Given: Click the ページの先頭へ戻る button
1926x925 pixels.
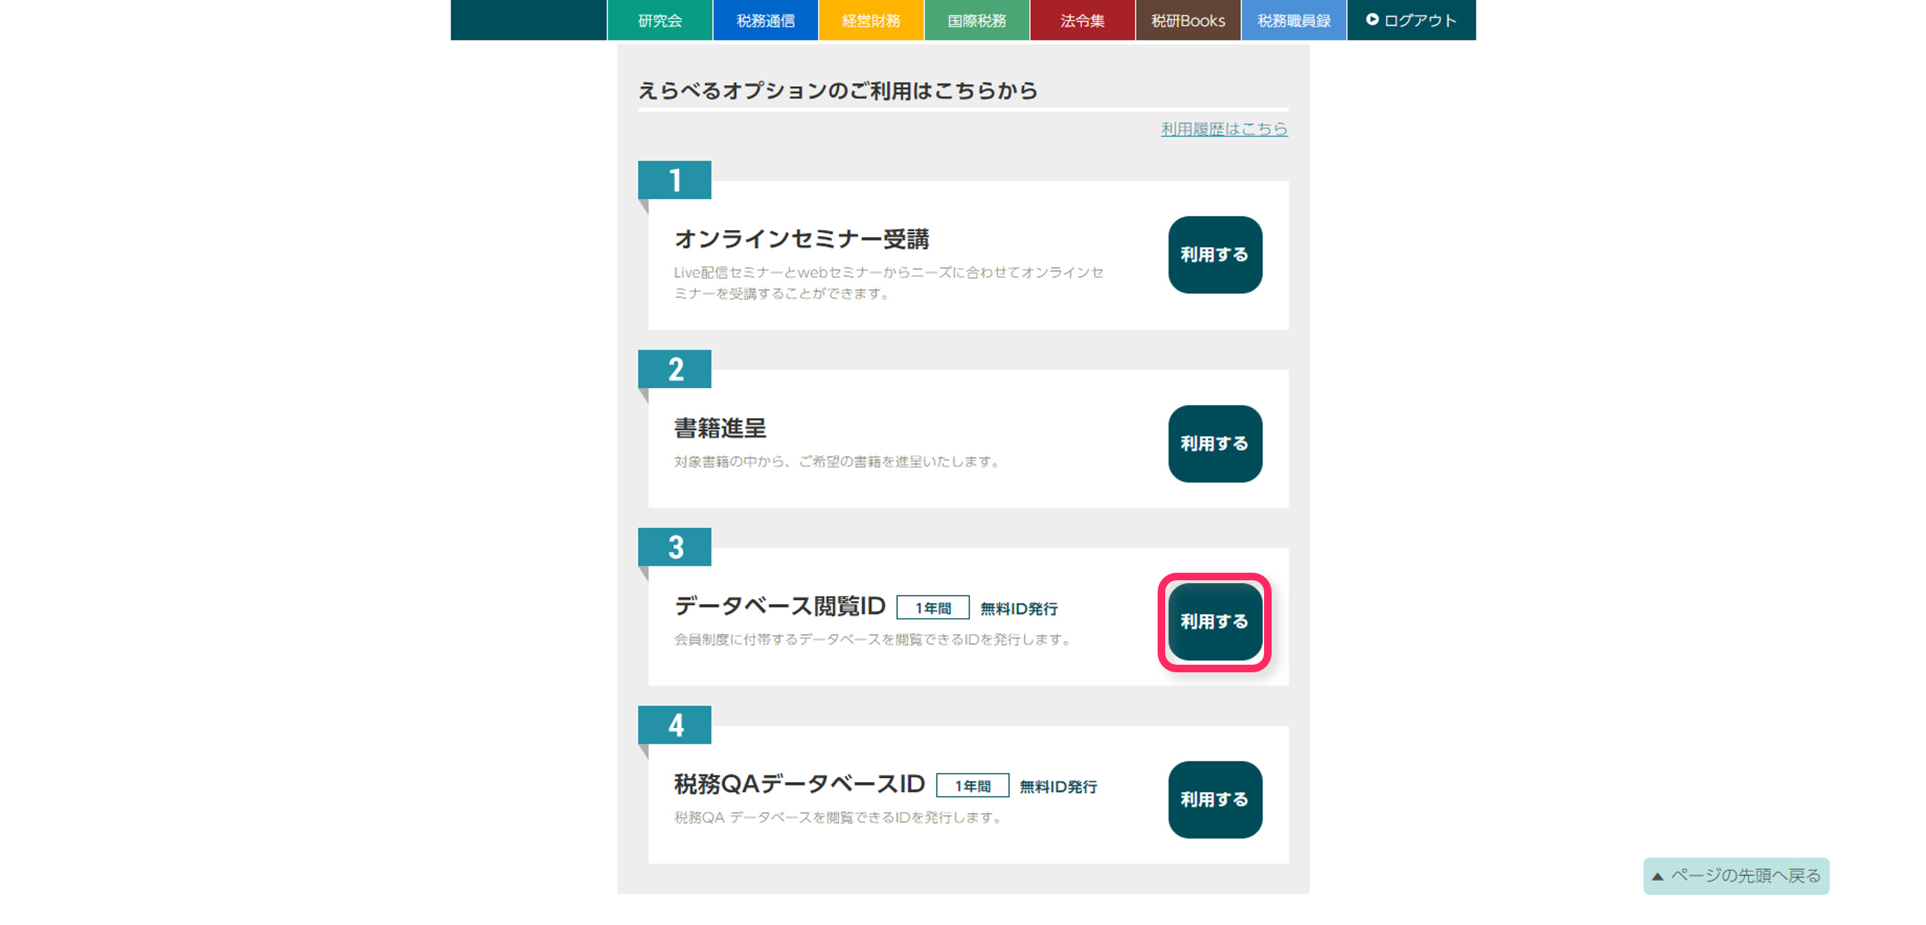Looking at the screenshot, I should click(x=1736, y=876).
